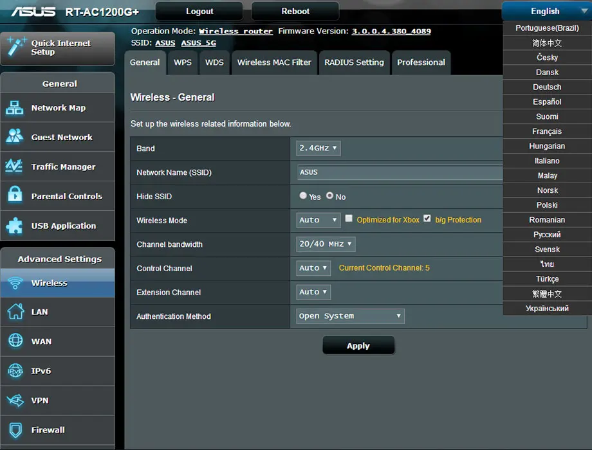The width and height of the screenshot is (592, 450).
Task: Select Yes for Hide SSID
Action: (x=303, y=195)
